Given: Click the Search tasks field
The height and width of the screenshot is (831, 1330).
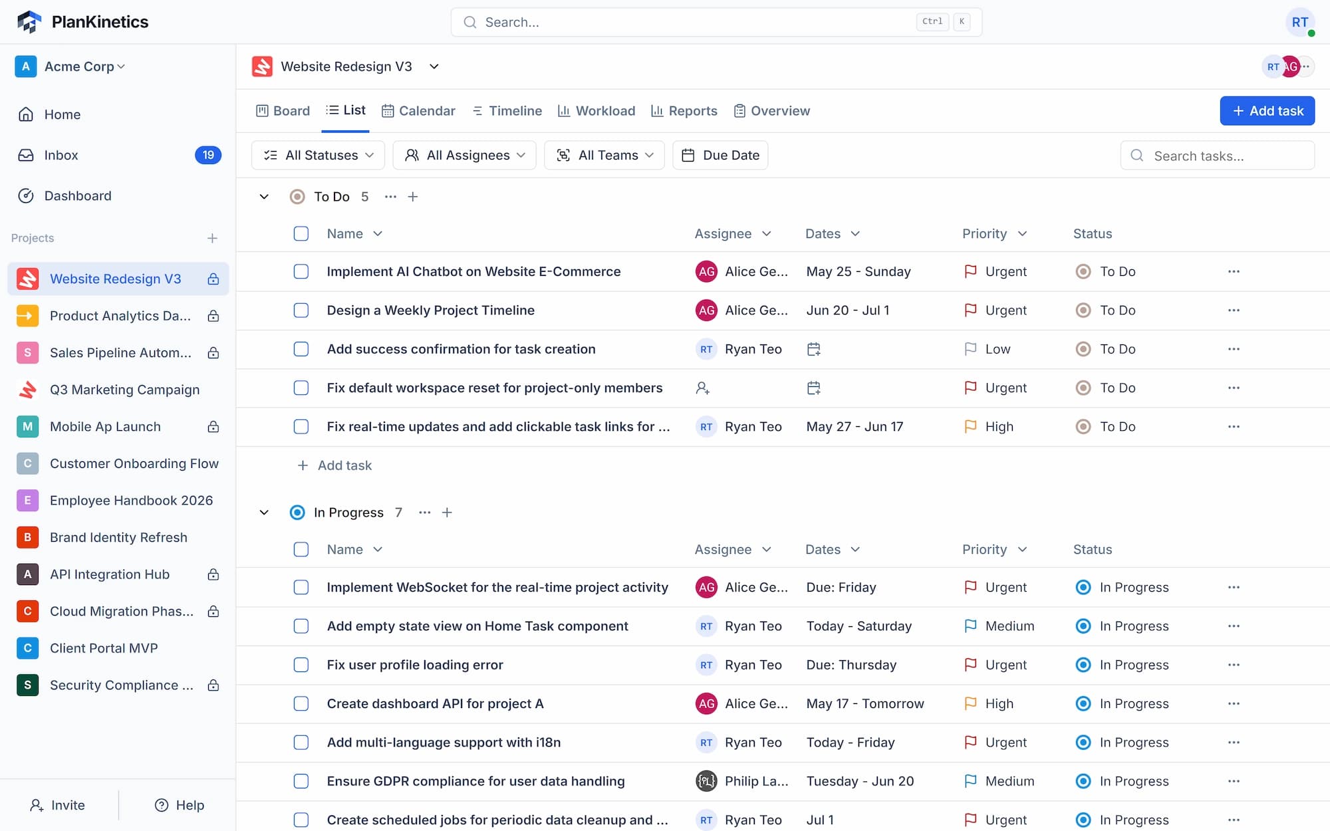Looking at the screenshot, I should (1217, 156).
